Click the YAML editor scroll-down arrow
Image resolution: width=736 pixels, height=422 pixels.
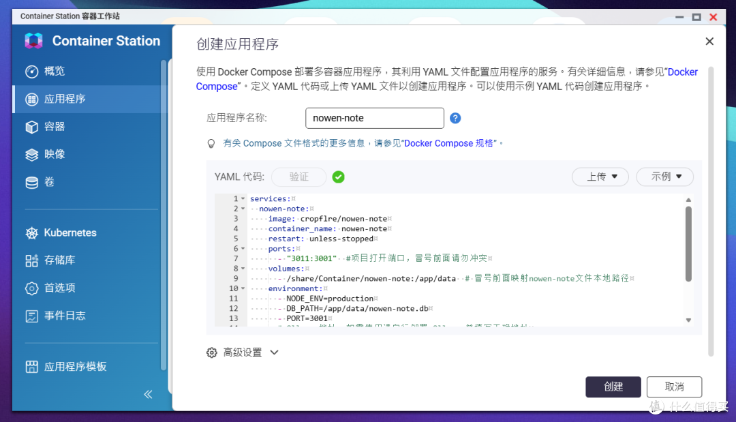point(688,320)
